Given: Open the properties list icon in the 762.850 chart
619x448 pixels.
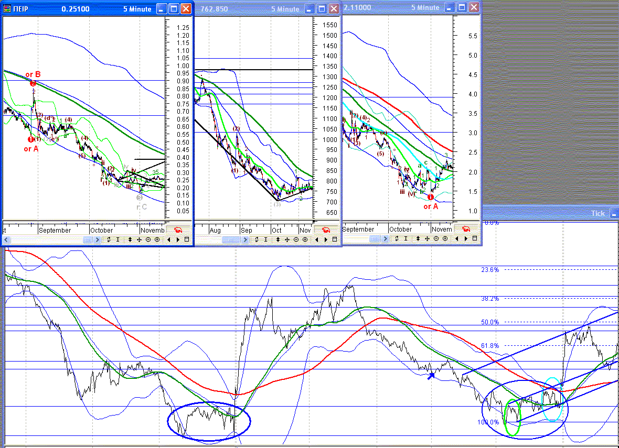Looking at the screenshot, I should 334,239.
